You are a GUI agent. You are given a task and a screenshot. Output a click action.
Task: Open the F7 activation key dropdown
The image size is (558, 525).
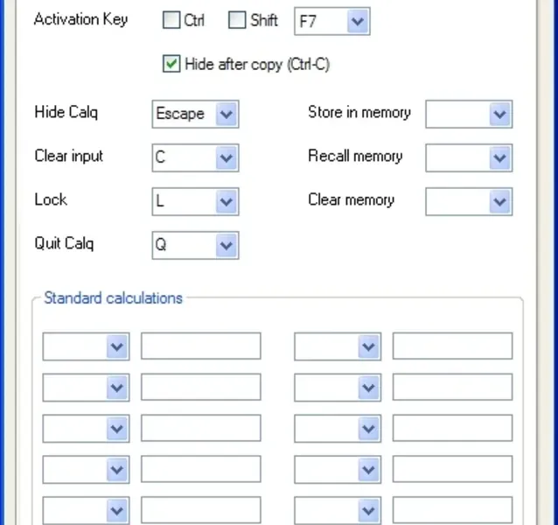pos(357,22)
